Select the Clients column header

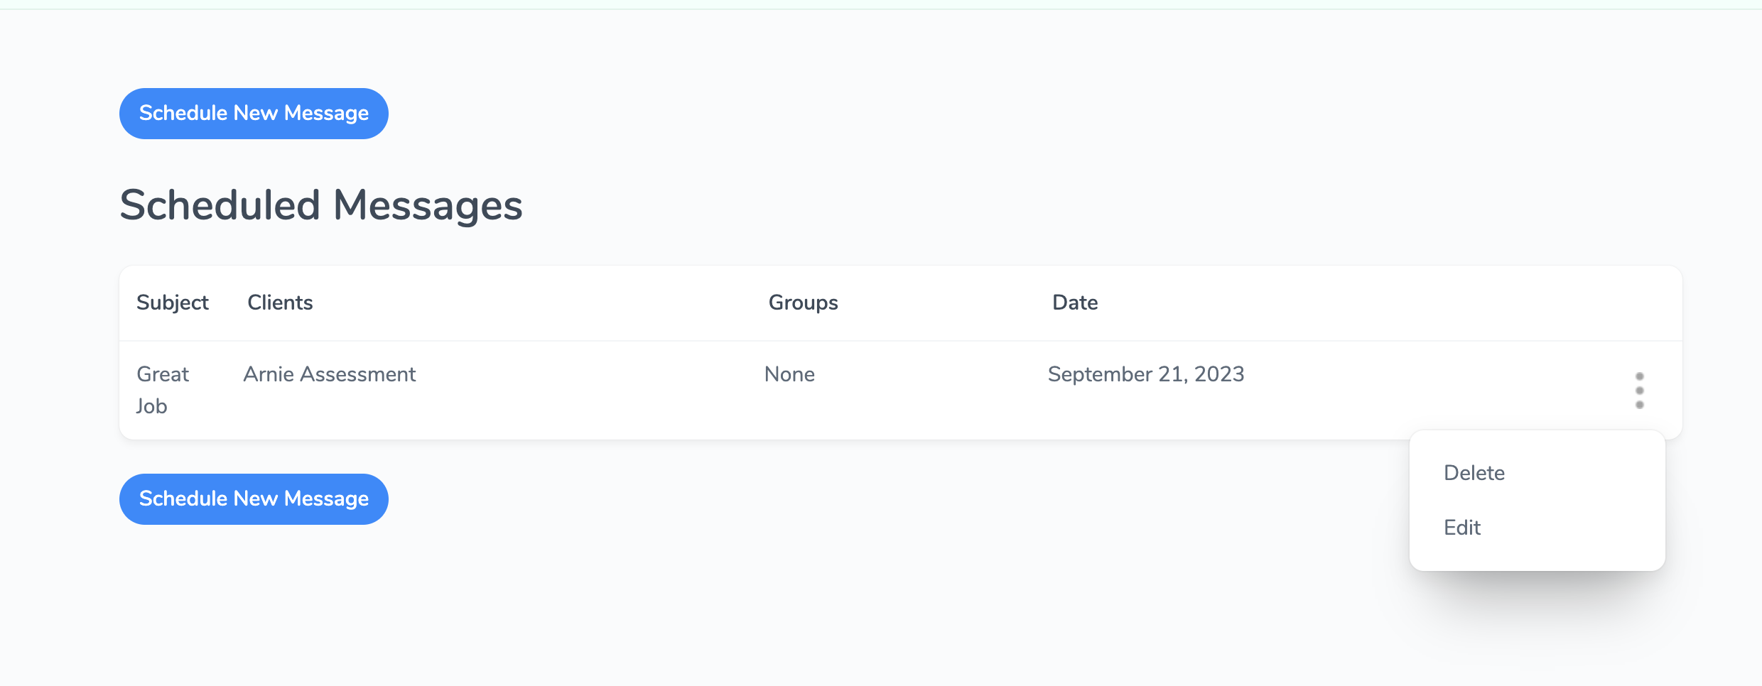280,303
